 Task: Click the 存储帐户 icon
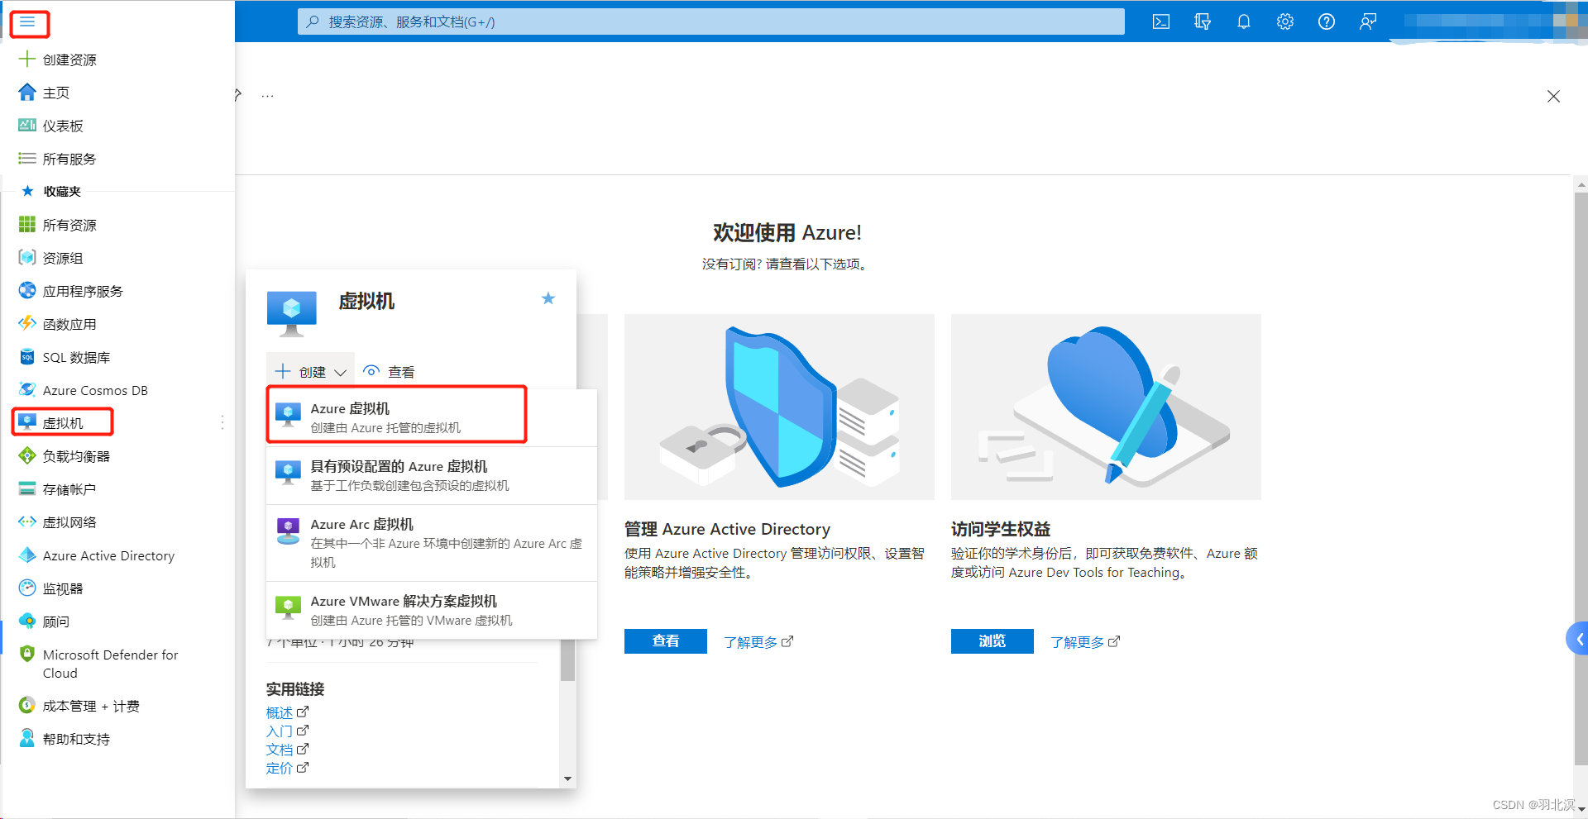pos(27,488)
